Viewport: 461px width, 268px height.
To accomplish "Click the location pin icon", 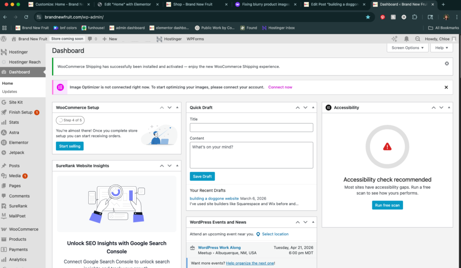I will tap(258, 234).
